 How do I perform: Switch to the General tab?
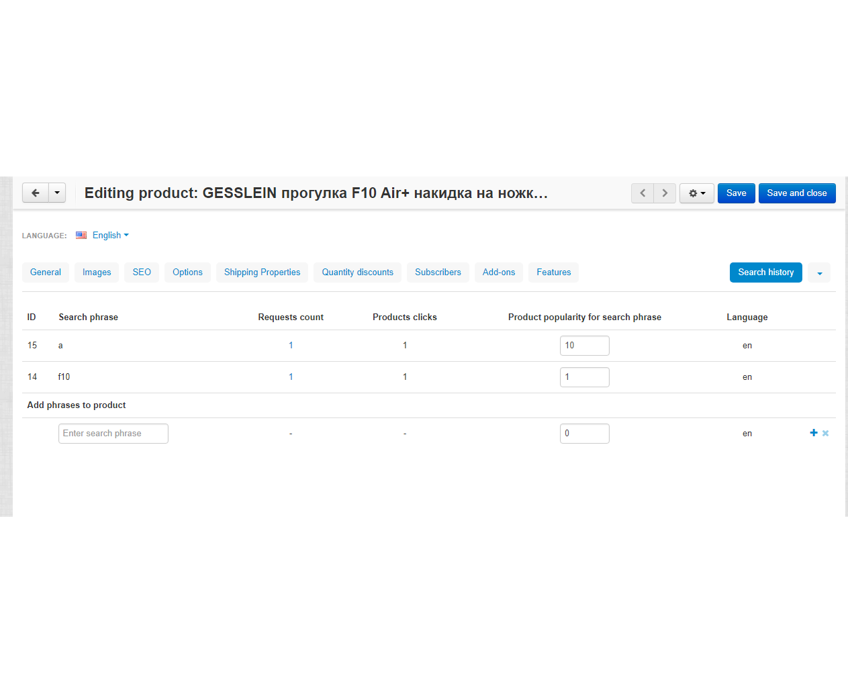click(46, 272)
